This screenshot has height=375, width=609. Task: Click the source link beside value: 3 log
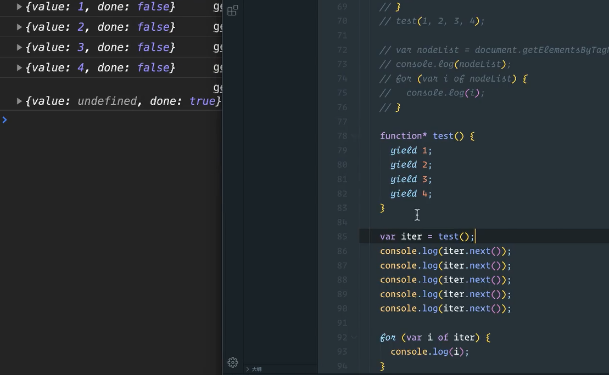(218, 47)
